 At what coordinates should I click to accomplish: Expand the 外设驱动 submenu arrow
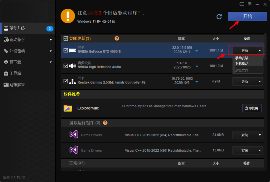pyautogui.click(x=50, y=51)
